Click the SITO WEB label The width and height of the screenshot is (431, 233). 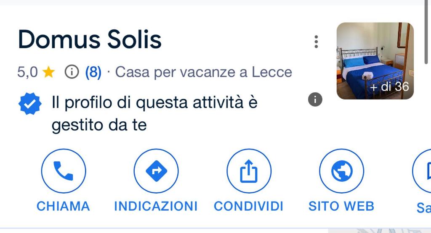click(x=341, y=206)
